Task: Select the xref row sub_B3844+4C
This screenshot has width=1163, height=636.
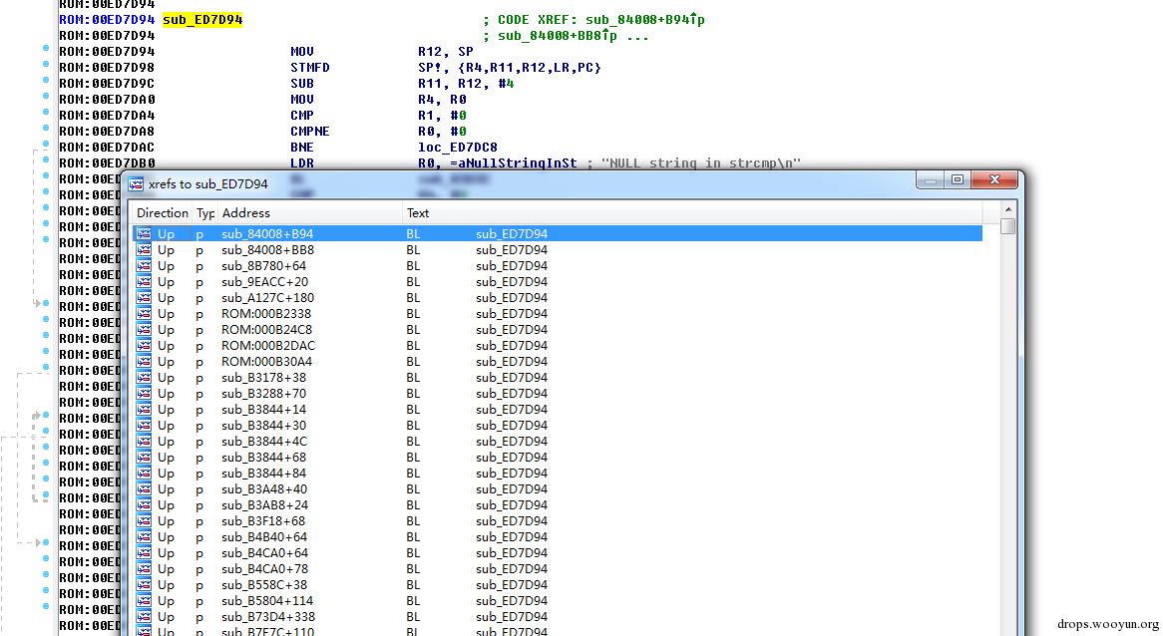Action: coord(558,441)
